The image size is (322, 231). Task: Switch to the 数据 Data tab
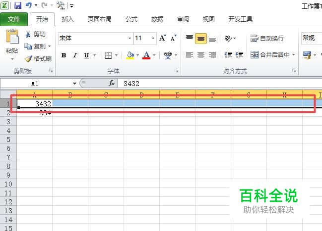(157, 19)
